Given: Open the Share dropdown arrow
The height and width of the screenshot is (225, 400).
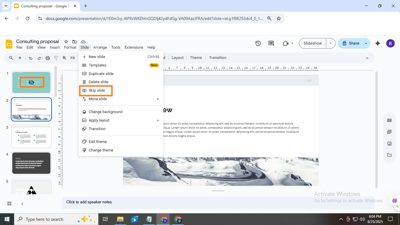Looking at the screenshot, I should 366,43.
